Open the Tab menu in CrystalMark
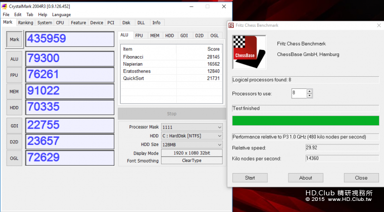Image resolution: width=384 pixels, height=212 pixels. [30, 15]
